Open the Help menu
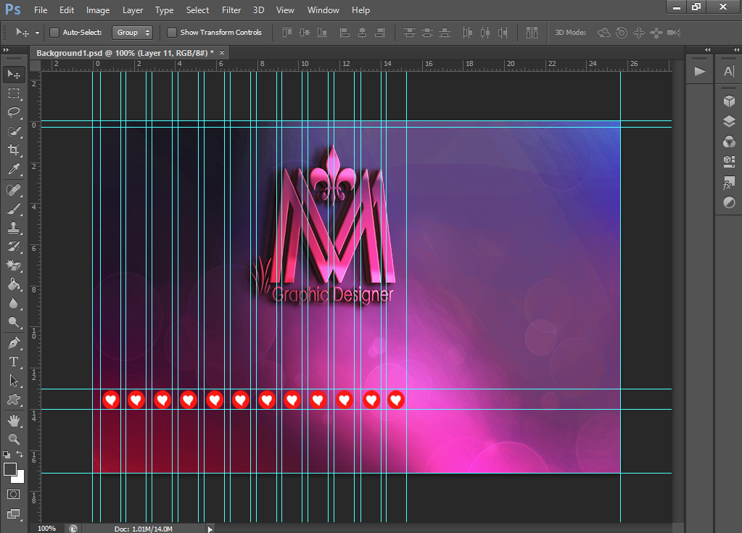This screenshot has height=533, width=742. [360, 10]
